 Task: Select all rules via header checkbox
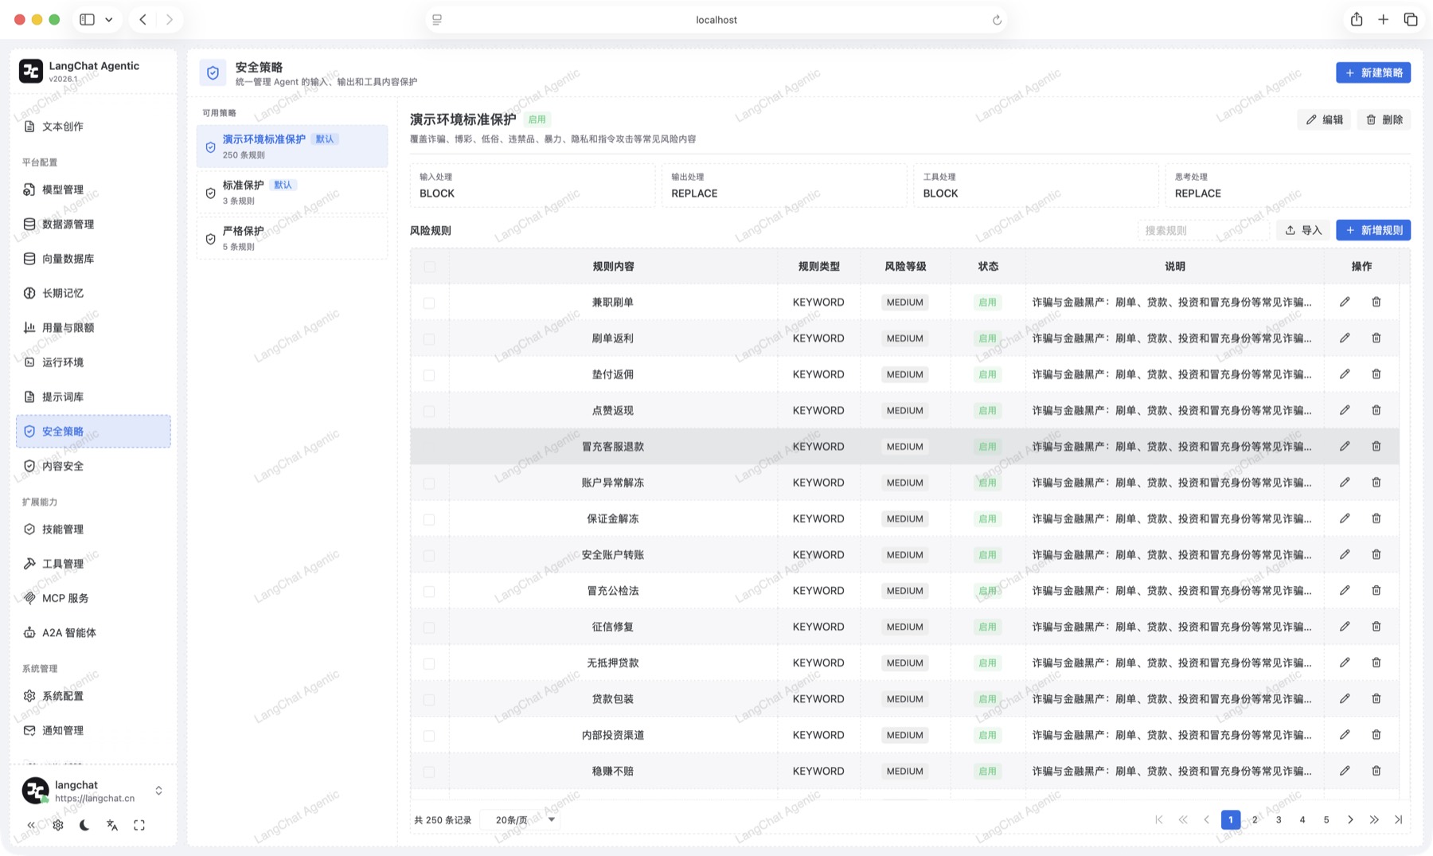pos(430,267)
